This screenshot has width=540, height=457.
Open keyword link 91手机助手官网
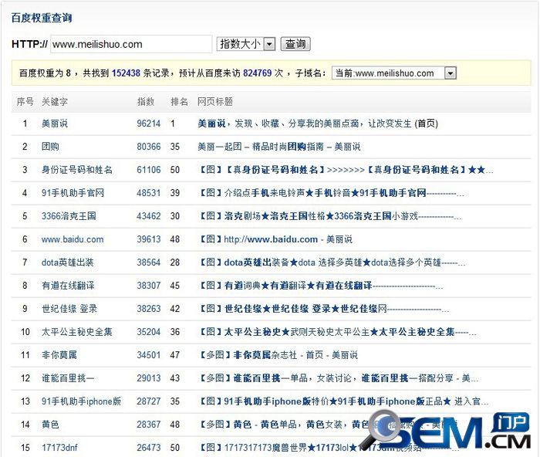pos(73,193)
